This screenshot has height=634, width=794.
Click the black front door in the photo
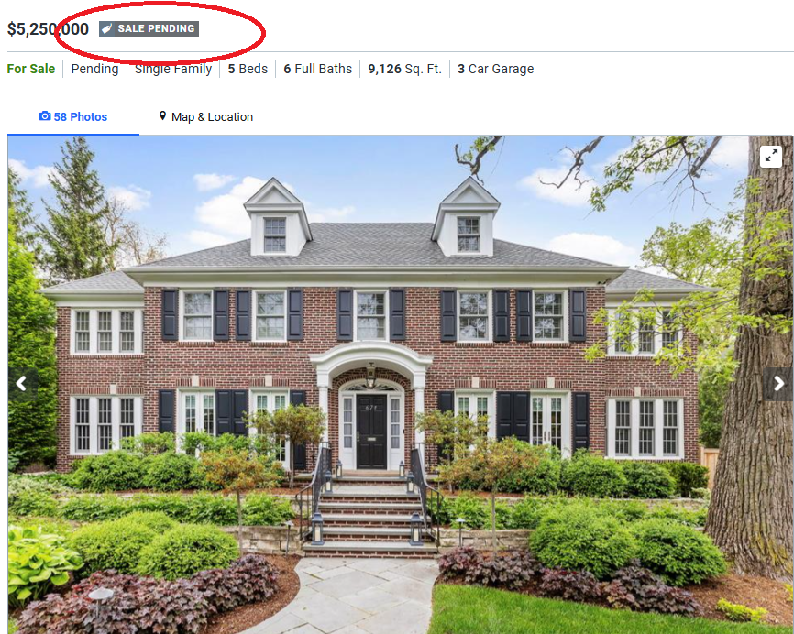pyautogui.click(x=371, y=432)
